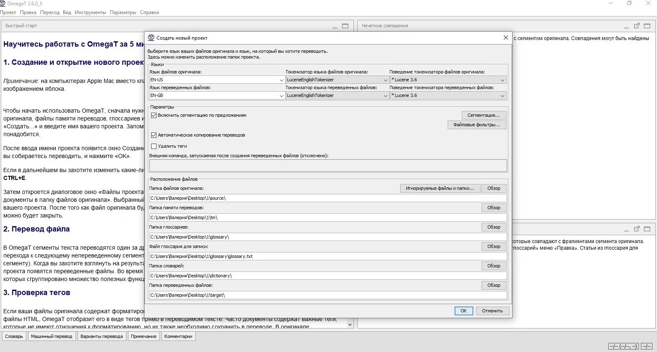Browse for Папка файлов оригинала with Обзор
The height and width of the screenshot is (352, 657).
pyautogui.click(x=493, y=188)
